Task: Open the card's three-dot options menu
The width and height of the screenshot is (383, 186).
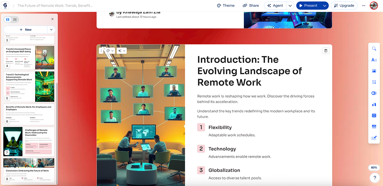Action: pyautogui.click(x=101, y=50)
